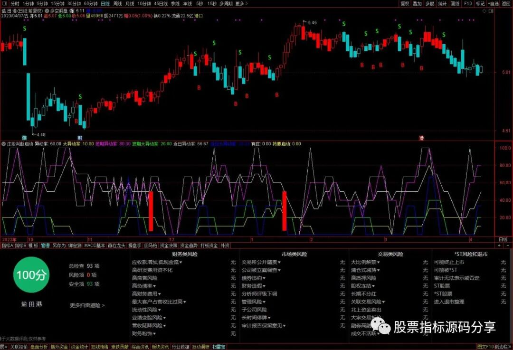Screen dimensions: 513x350
Task: Click the 4.48 low price marker
Action: click(41, 134)
